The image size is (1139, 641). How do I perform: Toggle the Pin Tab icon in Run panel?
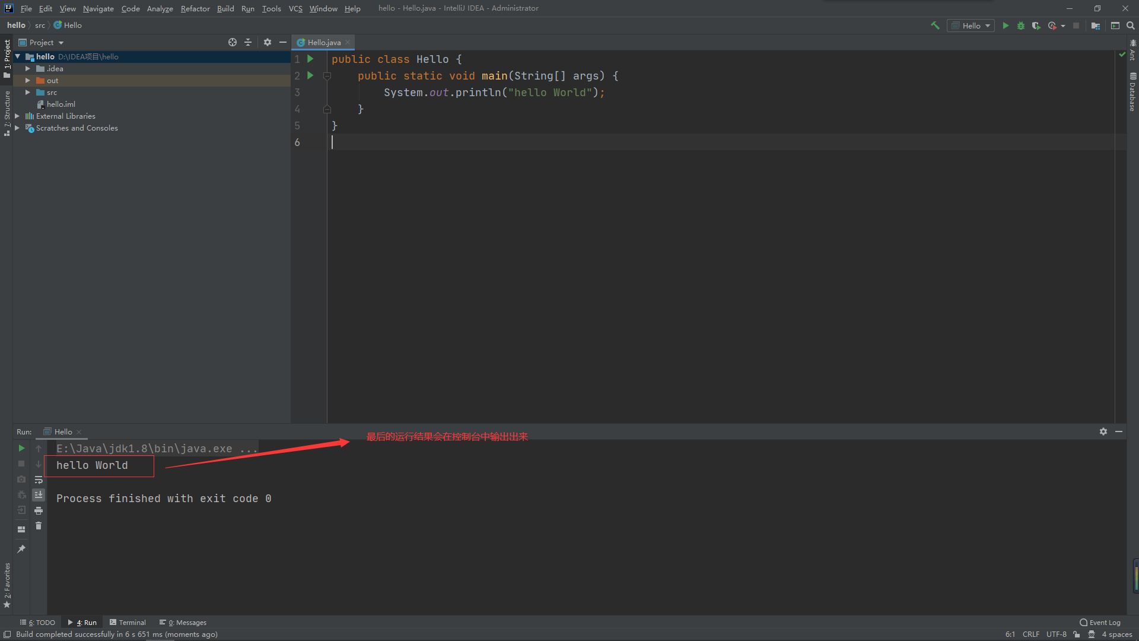tap(21, 549)
